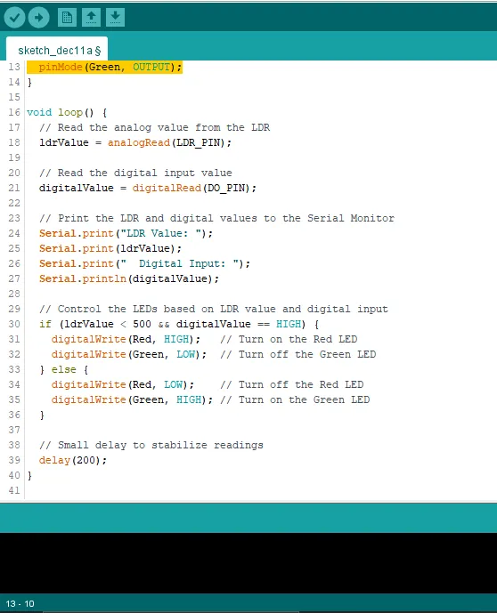
Task: Click line number 13 in gutter
Action: coord(14,67)
